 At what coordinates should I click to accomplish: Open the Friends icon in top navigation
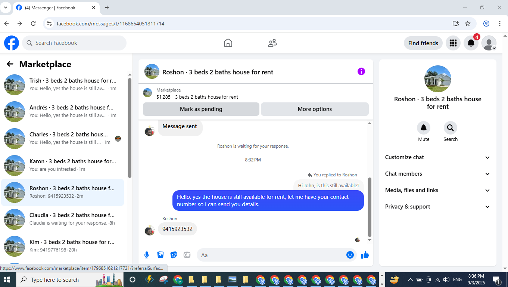pos(272,43)
